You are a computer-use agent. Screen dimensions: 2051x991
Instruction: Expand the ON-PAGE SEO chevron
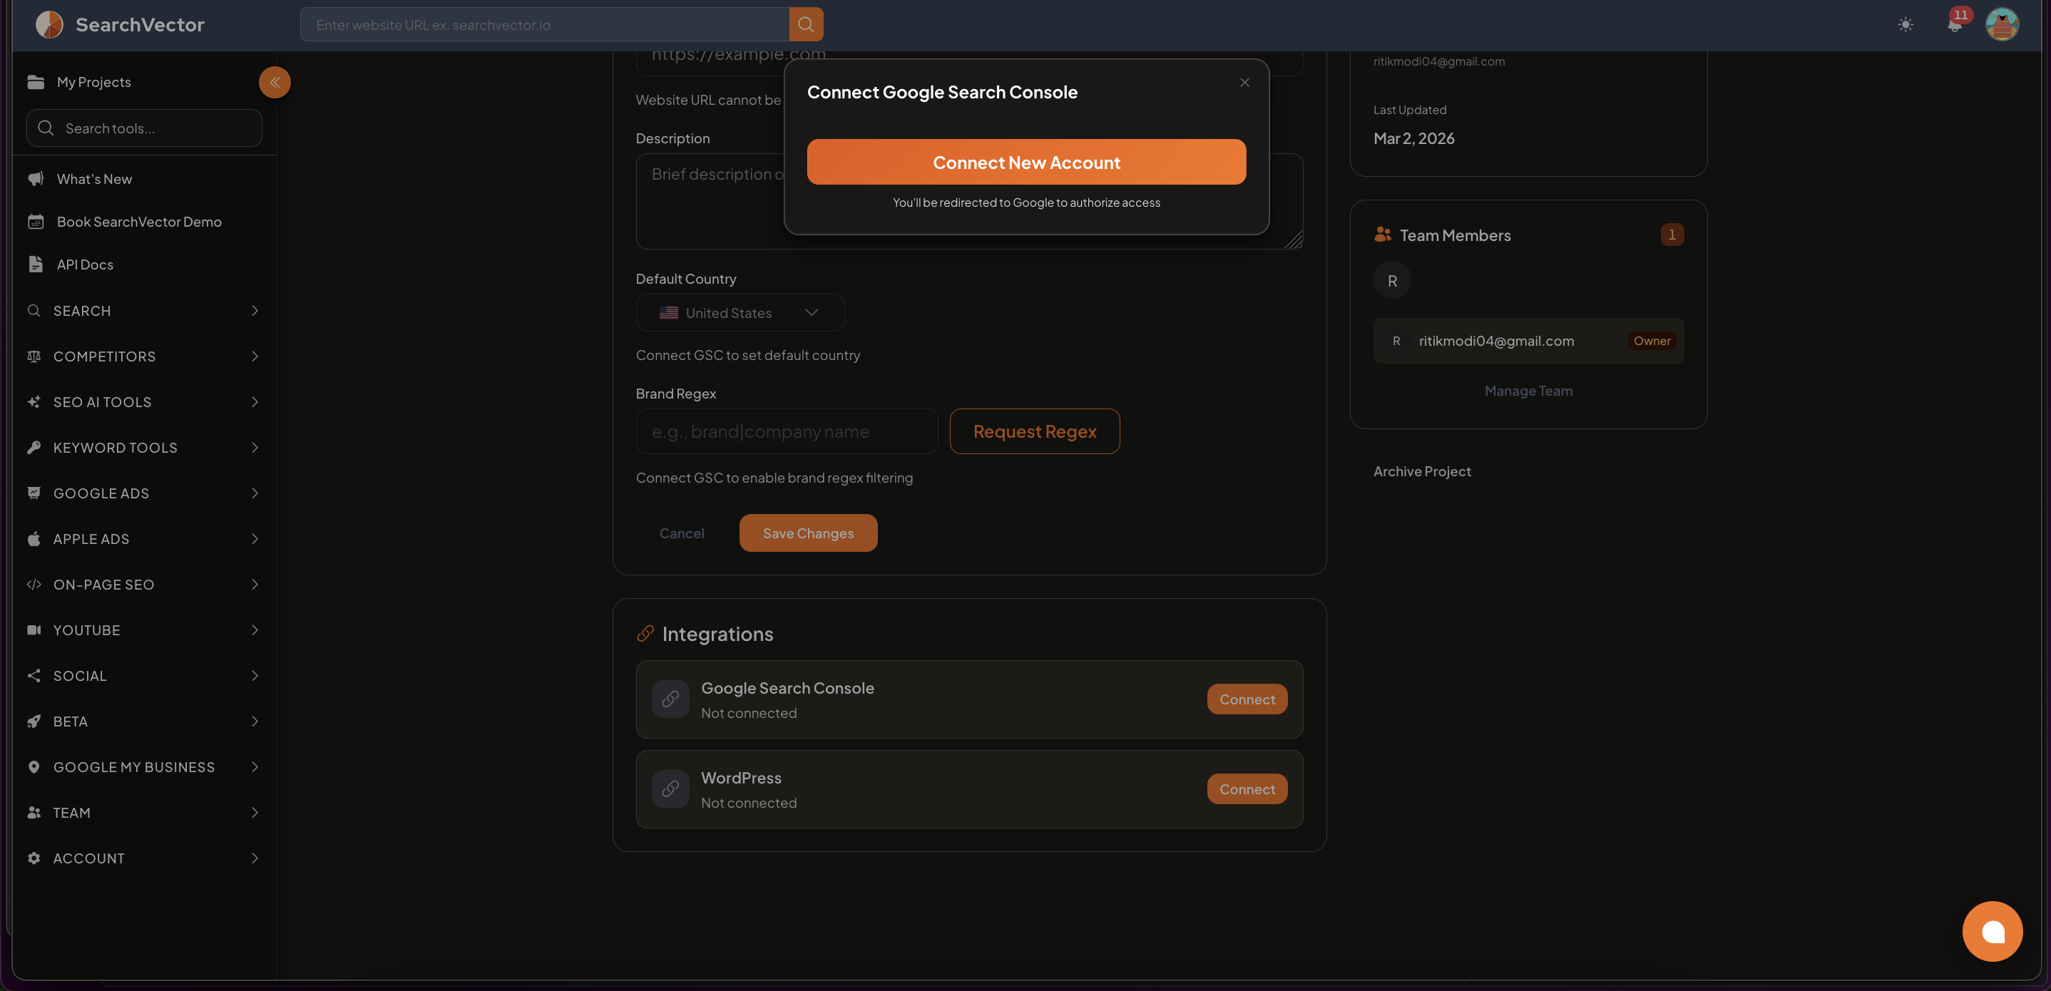point(255,584)
